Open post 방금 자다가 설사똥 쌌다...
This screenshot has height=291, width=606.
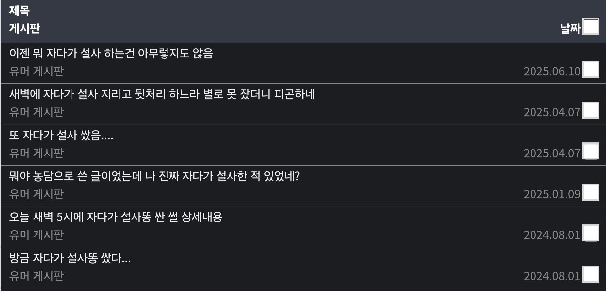click(x=70, y=258)
